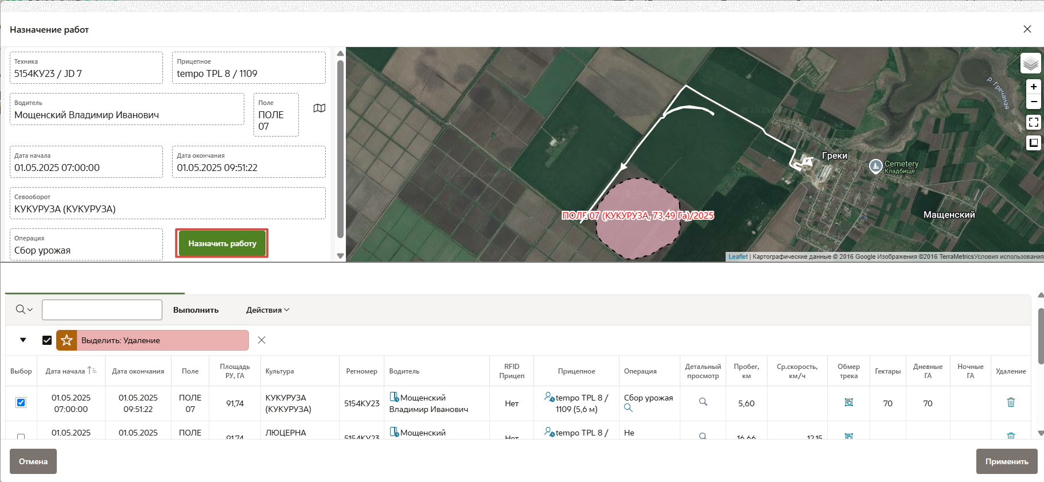Expand the search column selector dropdown
The height and width of the screenshot is (482, 1044).
click(x=24, y=310)
